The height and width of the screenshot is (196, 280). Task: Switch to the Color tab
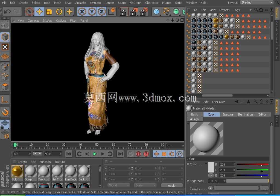[211, 114]
